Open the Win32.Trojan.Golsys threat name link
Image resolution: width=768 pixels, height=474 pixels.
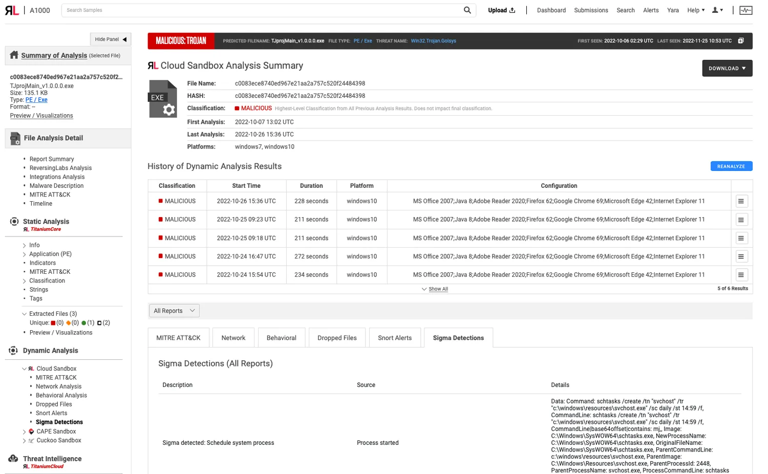[x=433, y=41]
